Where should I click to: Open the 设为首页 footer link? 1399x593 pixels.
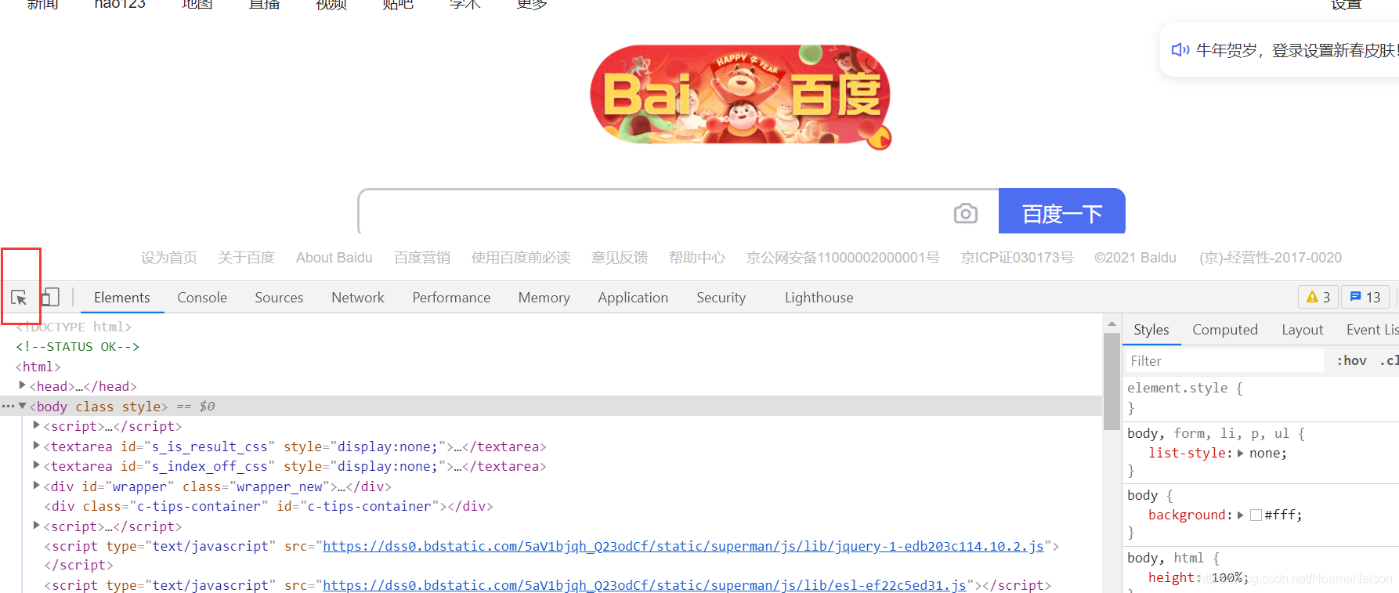coord(169,258)
